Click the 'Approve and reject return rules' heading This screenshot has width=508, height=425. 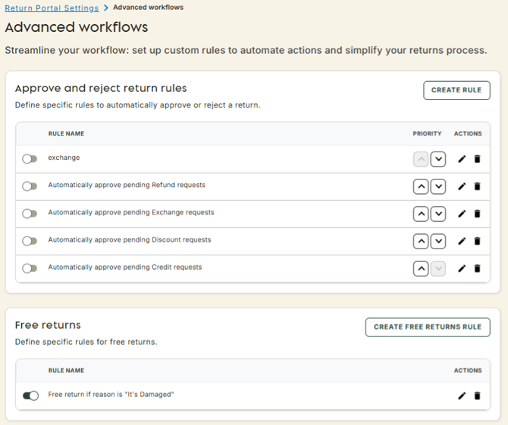(101, 89)
